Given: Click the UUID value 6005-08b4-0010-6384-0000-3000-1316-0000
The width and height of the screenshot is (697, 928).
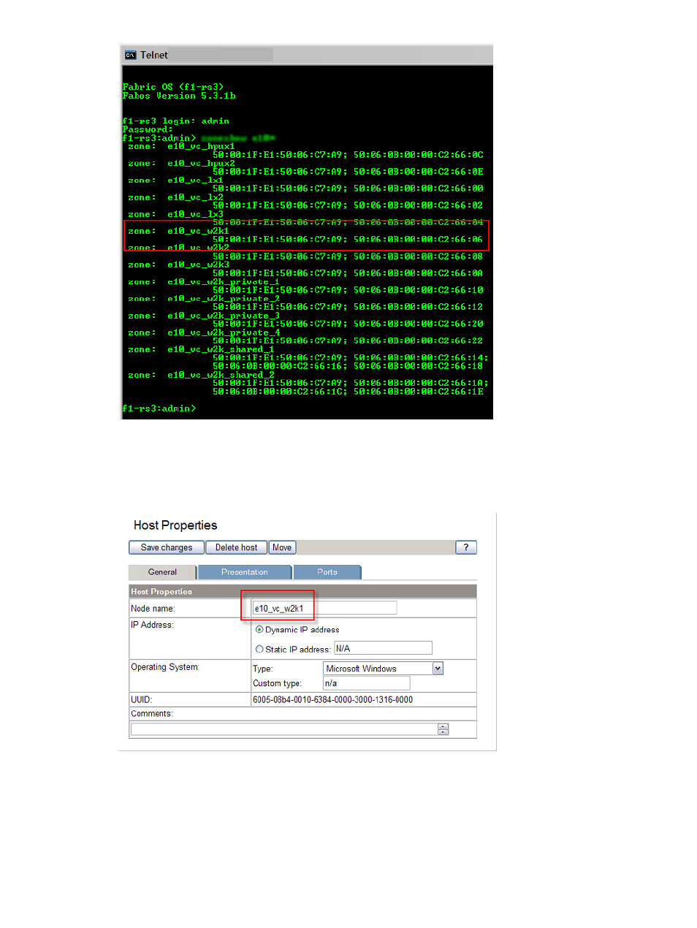Looking at the screenshot, I should [x=332, y=700].
